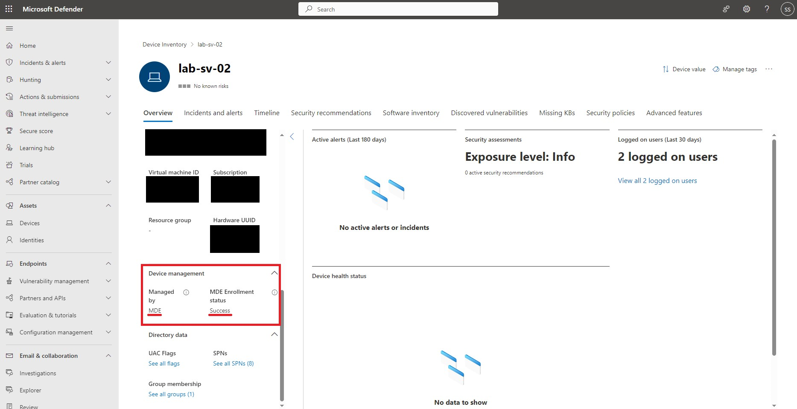Click the Evaluation & tutorials icon
This screenshot has width=797, height=409.
point(9,315)
